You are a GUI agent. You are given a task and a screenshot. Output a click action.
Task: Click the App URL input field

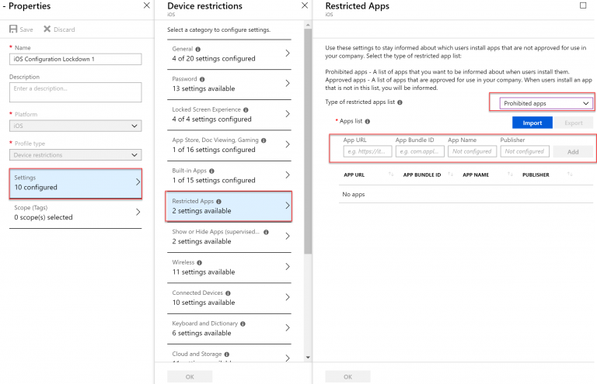[x=368, y=151]
